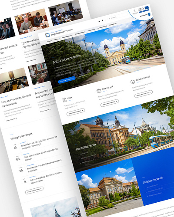Click the Foglalkoztatási Paktum site title
The image size is (174, 217).
coord(62,33)
